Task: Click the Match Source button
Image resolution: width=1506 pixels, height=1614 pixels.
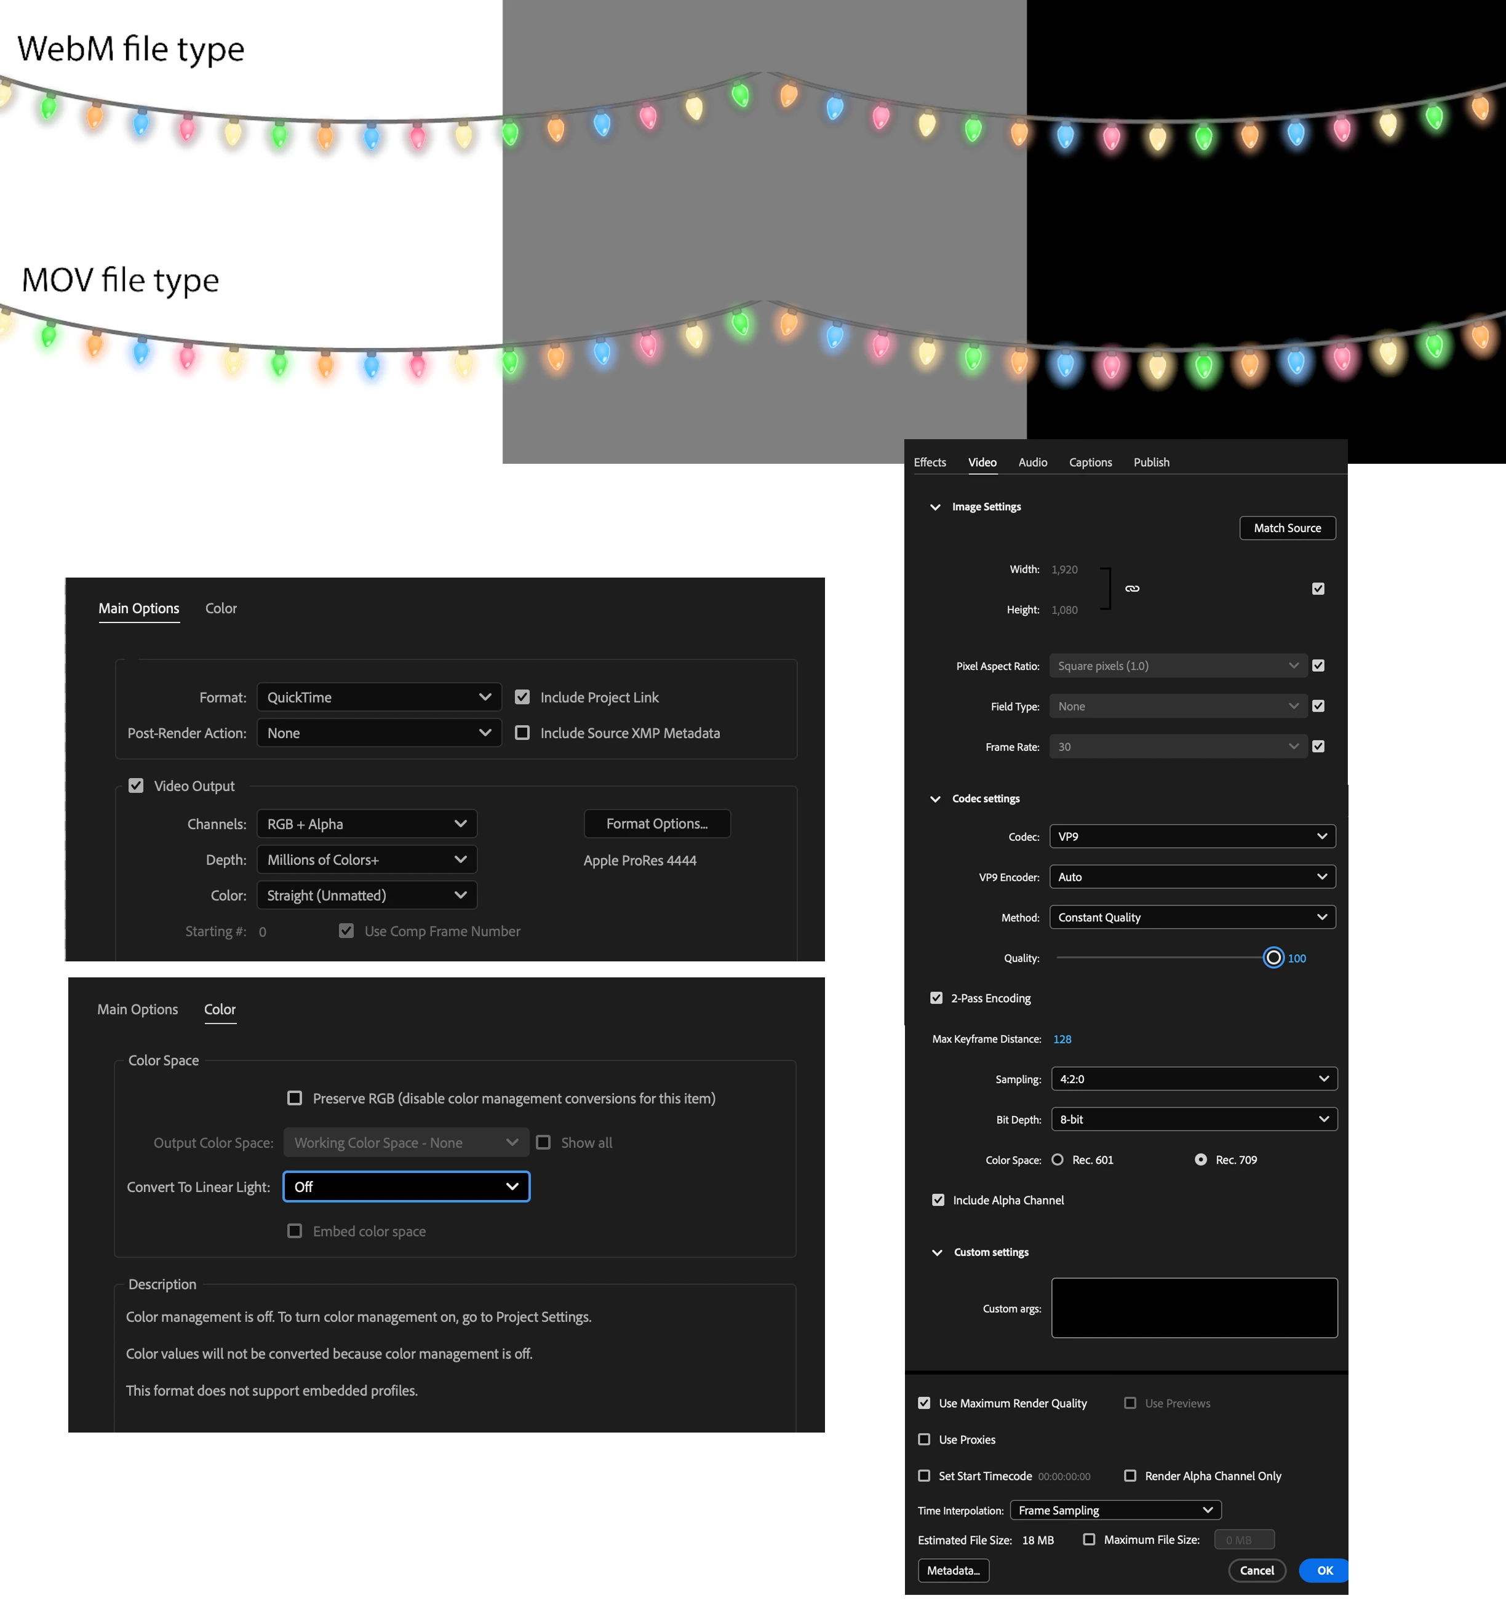Action: 1287,528
